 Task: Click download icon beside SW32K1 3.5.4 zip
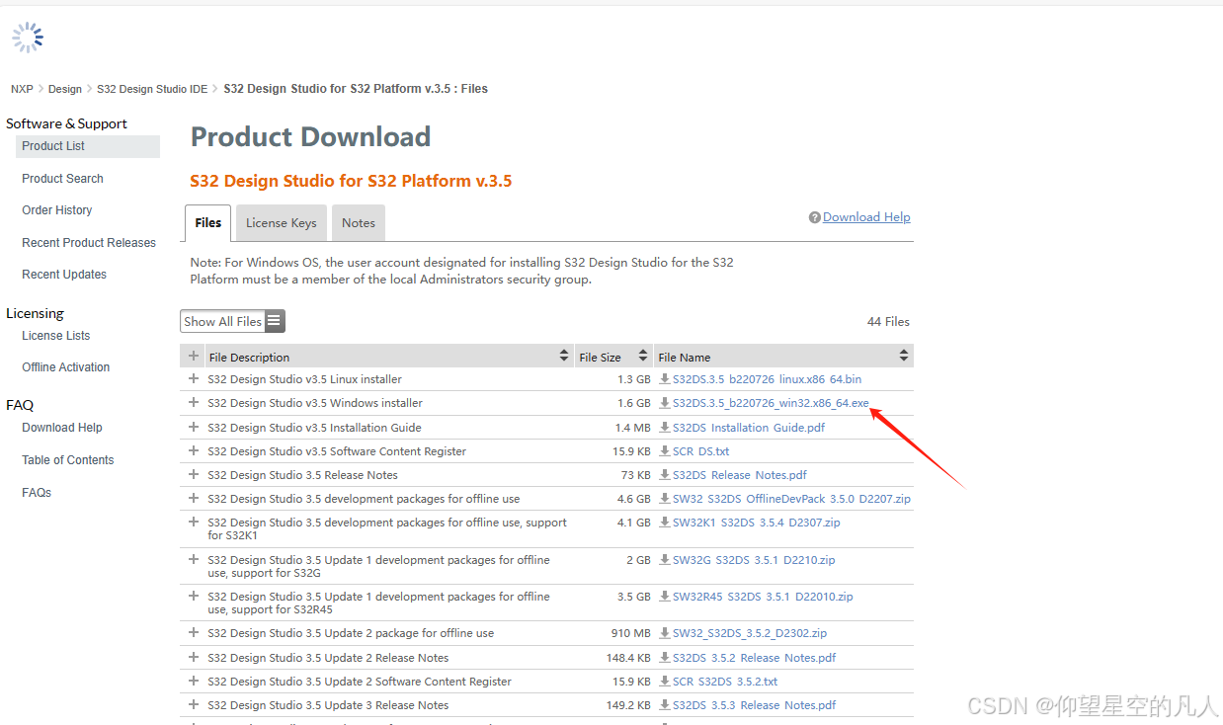point(665,523)
